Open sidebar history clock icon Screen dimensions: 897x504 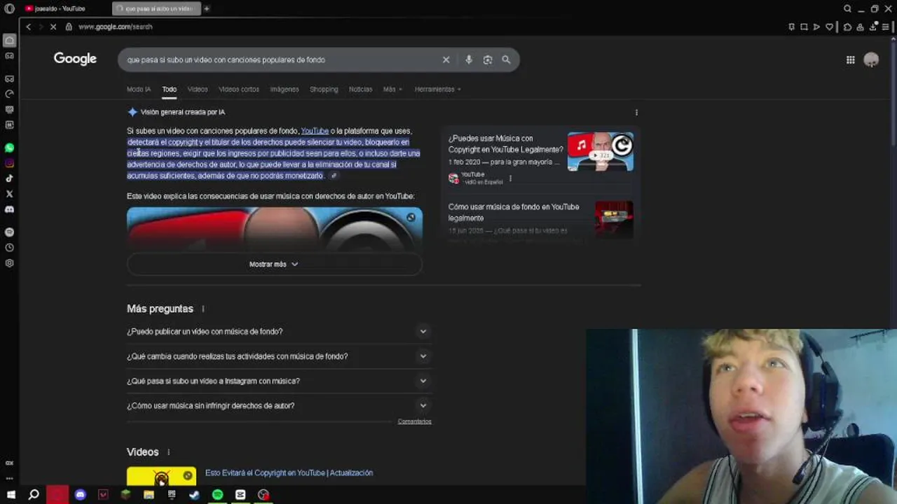tap(9, 248)
